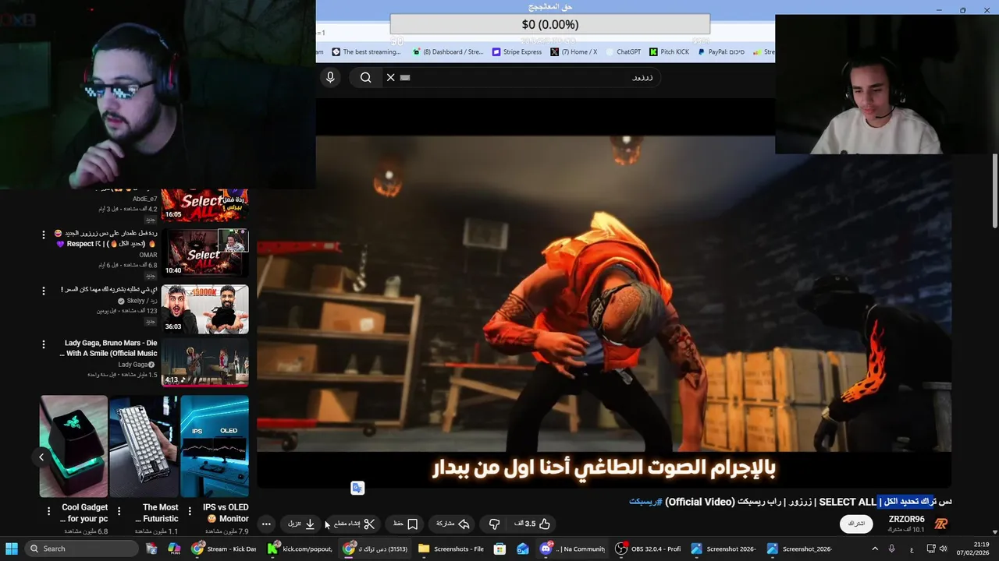Open options menu for IPS vs OLED short
999x561 pixels.
[x=189, y=511]
